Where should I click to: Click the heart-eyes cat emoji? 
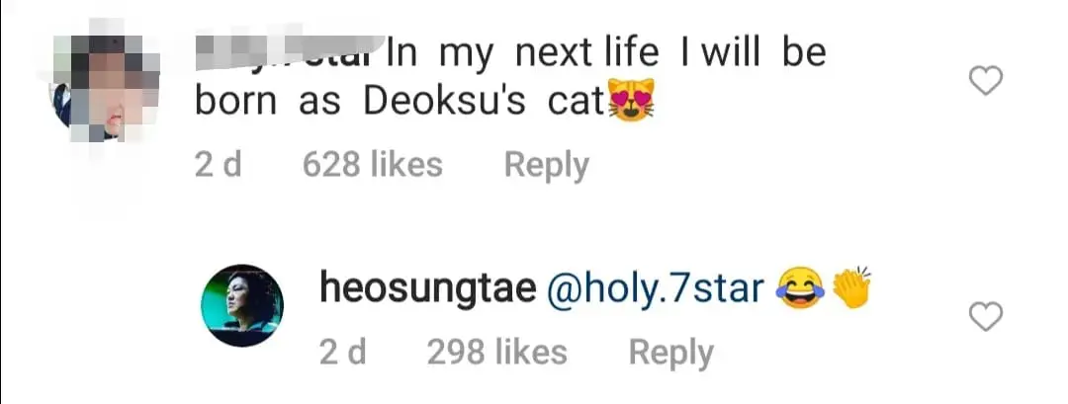[x=630, y=103]
